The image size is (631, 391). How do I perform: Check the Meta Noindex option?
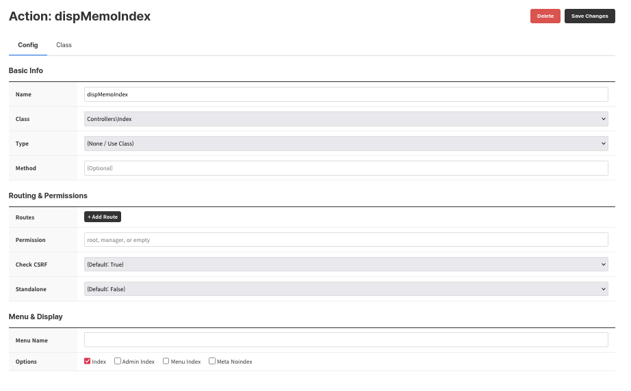[212, 361]
